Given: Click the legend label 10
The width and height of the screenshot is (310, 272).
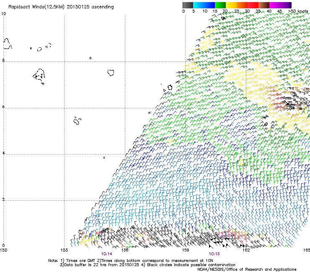Looking at the screenshot, I should [205, 11].
